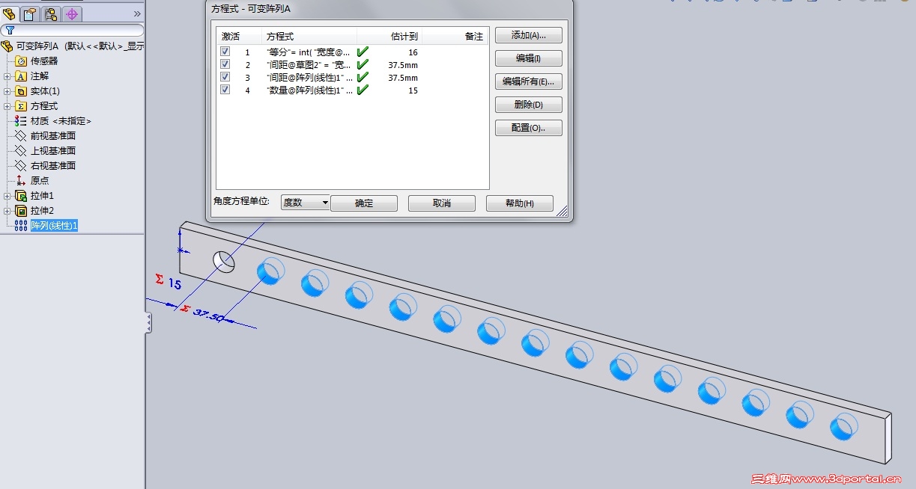Expand the 拉伸2 feature node
Image resolution: width=916 pixels, height=489 pixels.
(7, 211)
